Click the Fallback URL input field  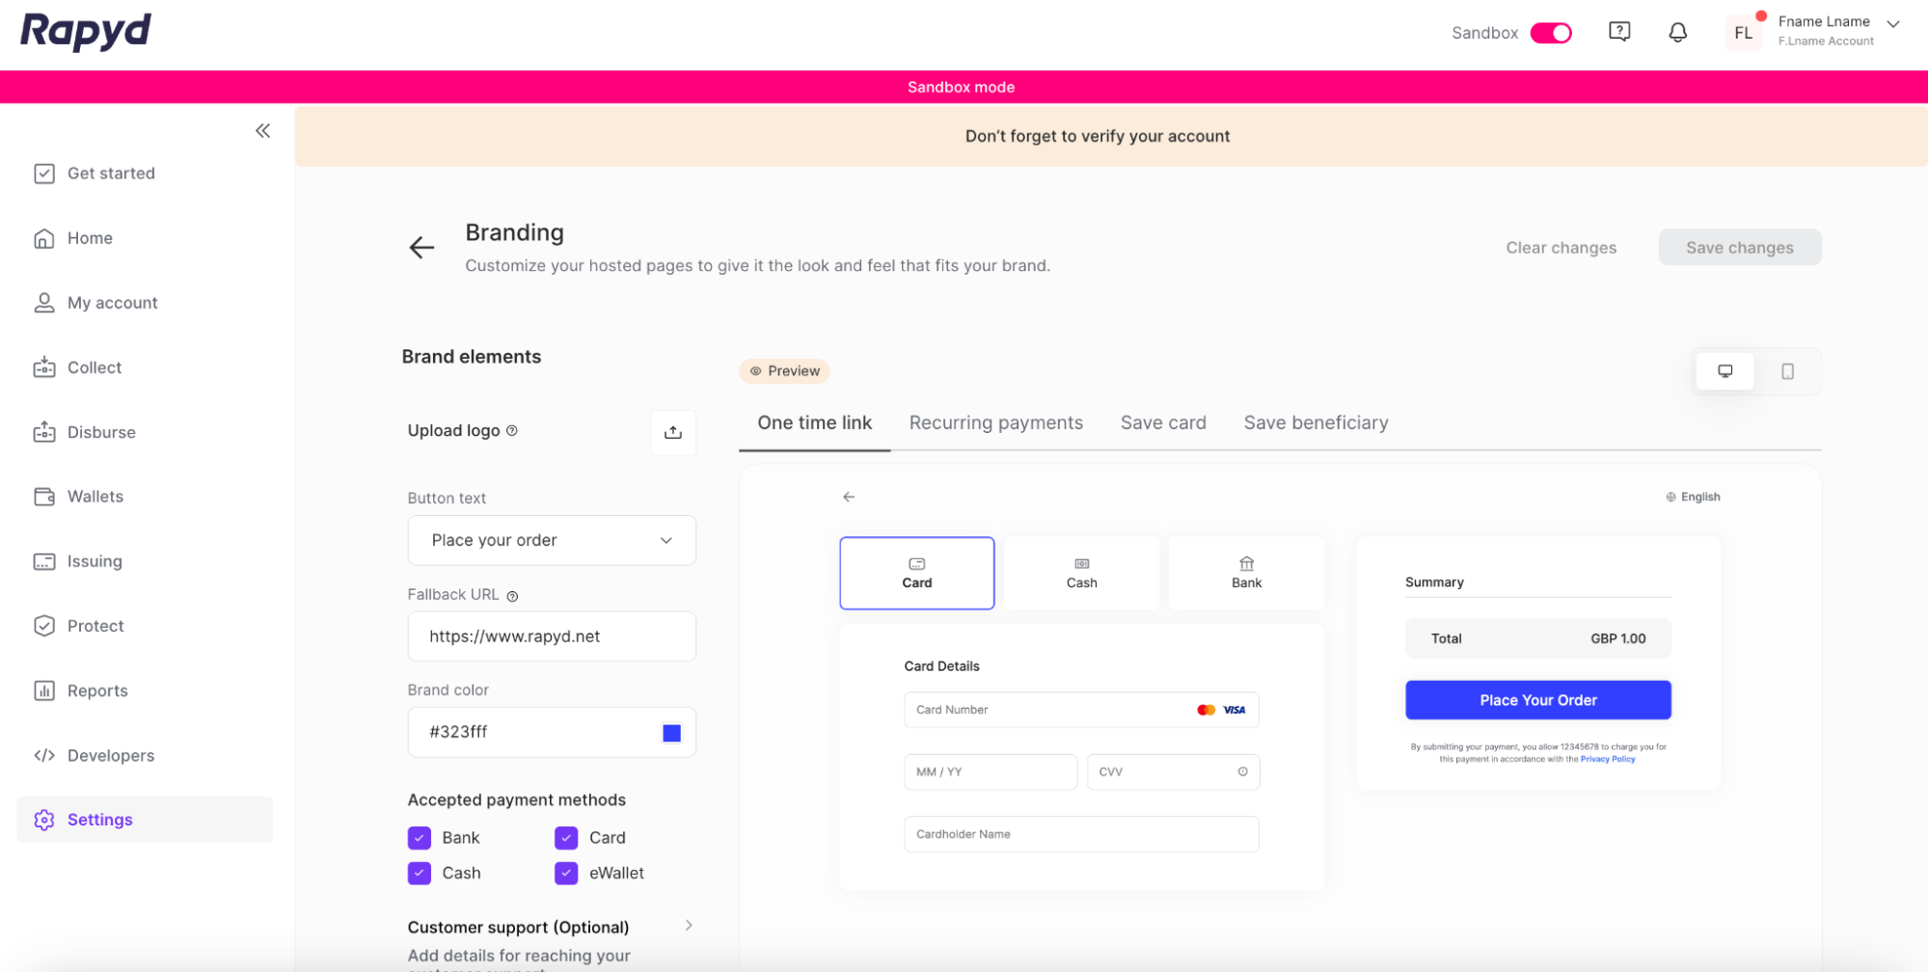tap(552, 636)
